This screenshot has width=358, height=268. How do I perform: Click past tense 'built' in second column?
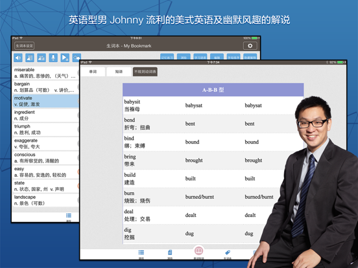[191, 179]
